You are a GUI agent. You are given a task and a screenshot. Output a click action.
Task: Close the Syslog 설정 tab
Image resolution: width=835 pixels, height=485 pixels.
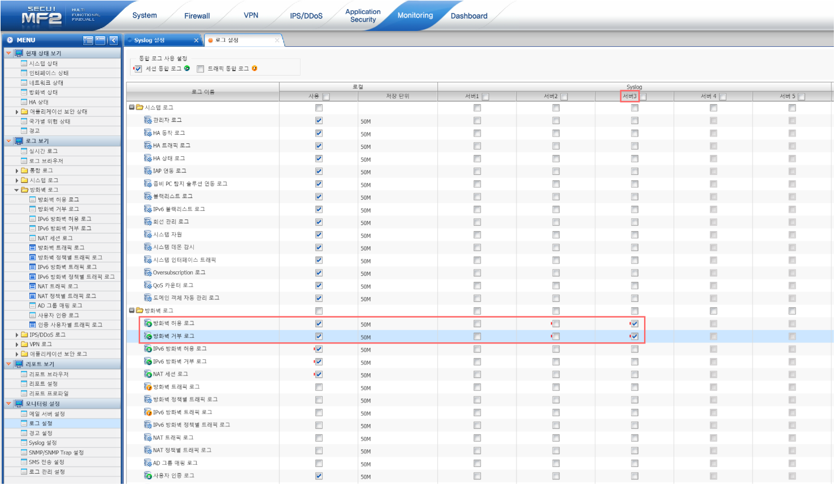click(197, 40)
